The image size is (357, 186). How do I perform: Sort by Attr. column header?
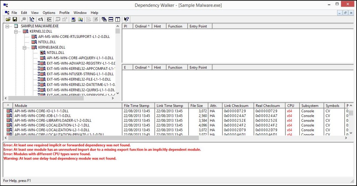point(215,106)
